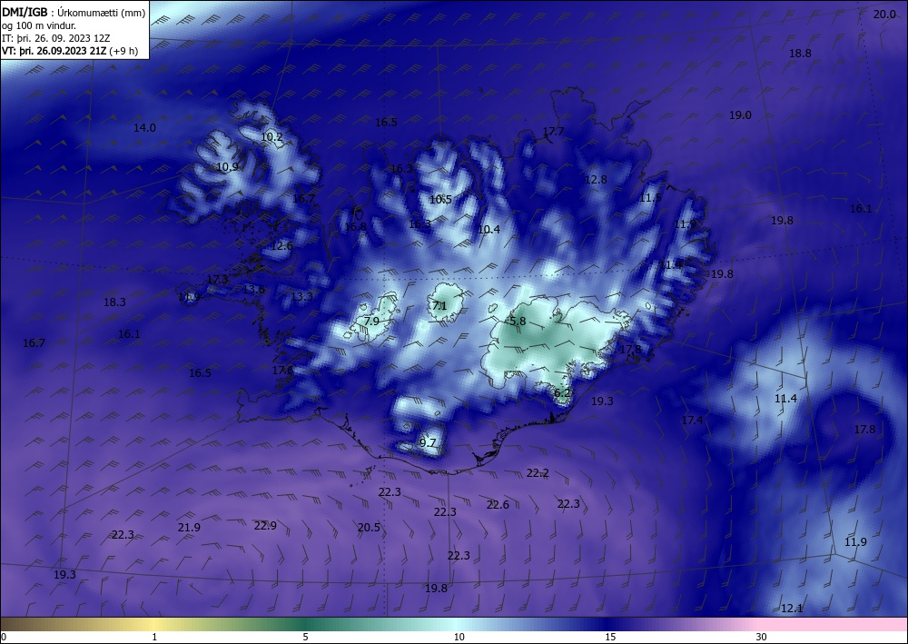Select the 5.8 minimum value

tap(518, 322)
